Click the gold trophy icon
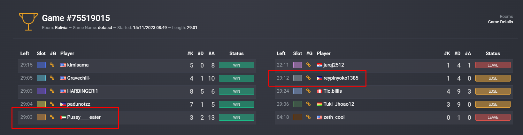Screen dimensions: 523x135 click(x=28, y=22)
